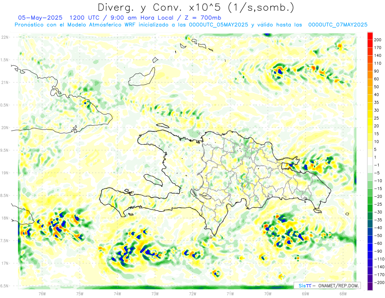Click the '21N' latitude label
The height and width of the screenshot is (298, 385).
5,82
